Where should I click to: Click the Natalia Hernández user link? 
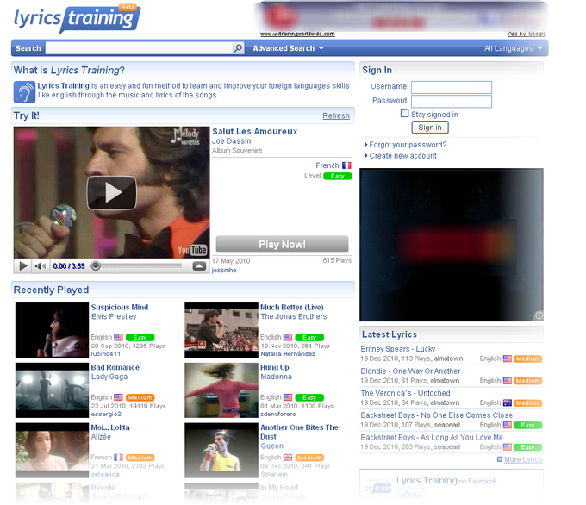coord(288,353)
